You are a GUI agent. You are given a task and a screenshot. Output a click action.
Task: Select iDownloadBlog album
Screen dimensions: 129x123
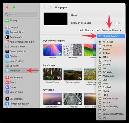pos(111,106)
